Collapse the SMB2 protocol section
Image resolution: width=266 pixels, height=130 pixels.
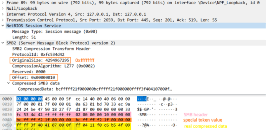pyautogui.click(x=3, y=43)
